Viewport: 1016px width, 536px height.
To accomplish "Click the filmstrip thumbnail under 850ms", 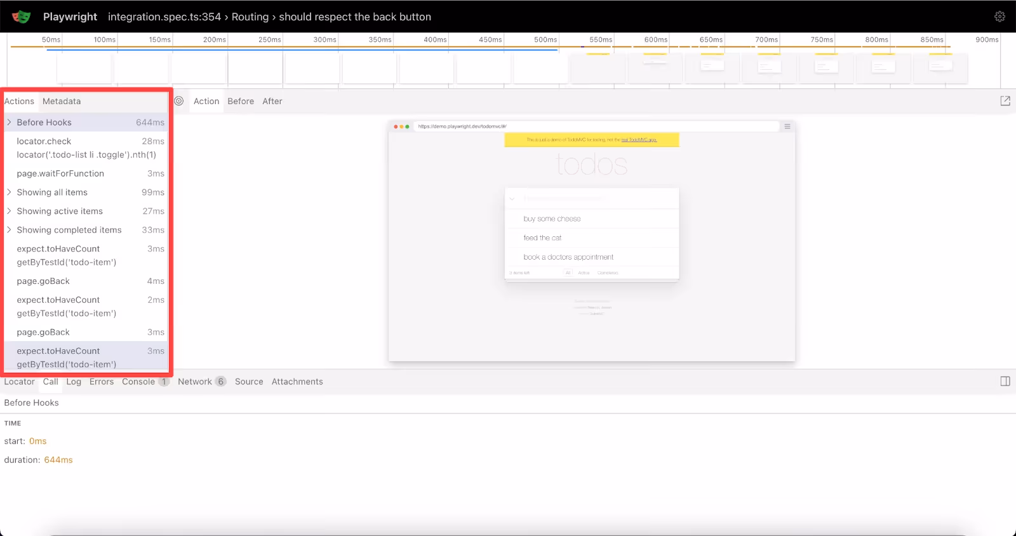I will 940,68.
